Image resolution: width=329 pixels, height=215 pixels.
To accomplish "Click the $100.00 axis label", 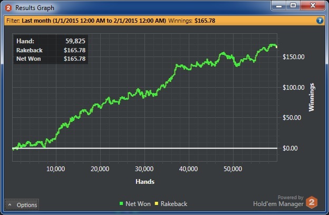I will 293,88.
